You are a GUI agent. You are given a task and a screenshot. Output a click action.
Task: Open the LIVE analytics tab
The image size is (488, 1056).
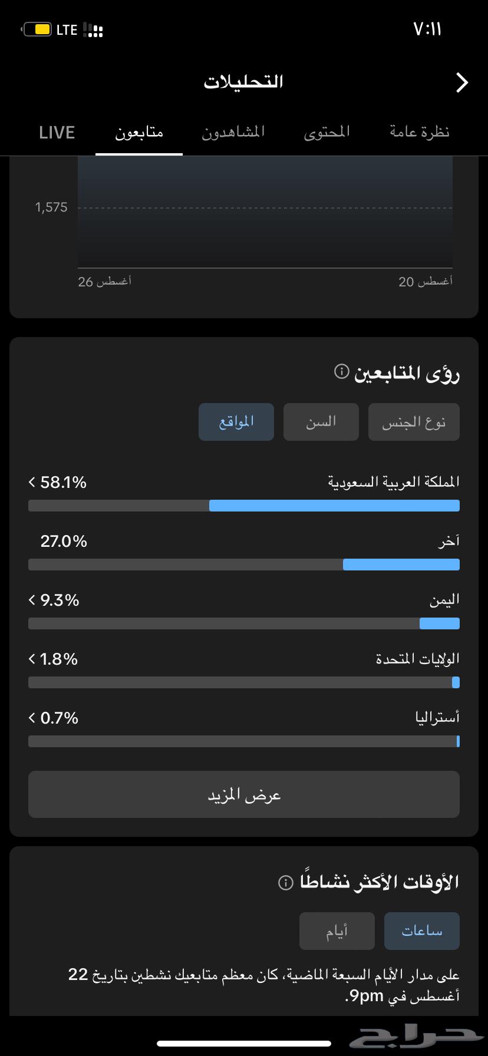pyautogui.click(x=57, y=132)
